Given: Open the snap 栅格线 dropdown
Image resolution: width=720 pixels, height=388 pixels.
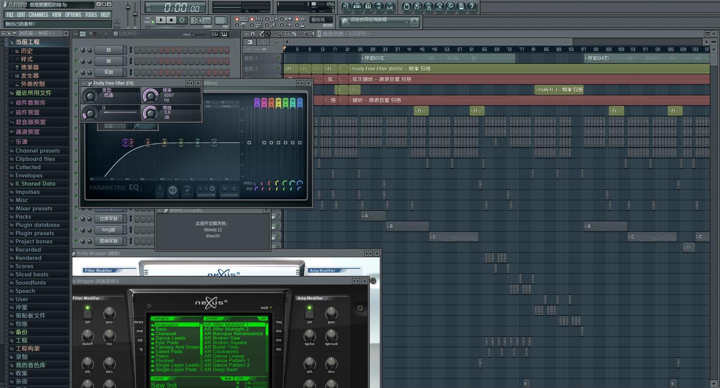Looking at the screenshot, I should coord(321,20).
